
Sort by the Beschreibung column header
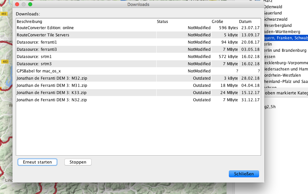pyautogui.click(x=30, y=22)
